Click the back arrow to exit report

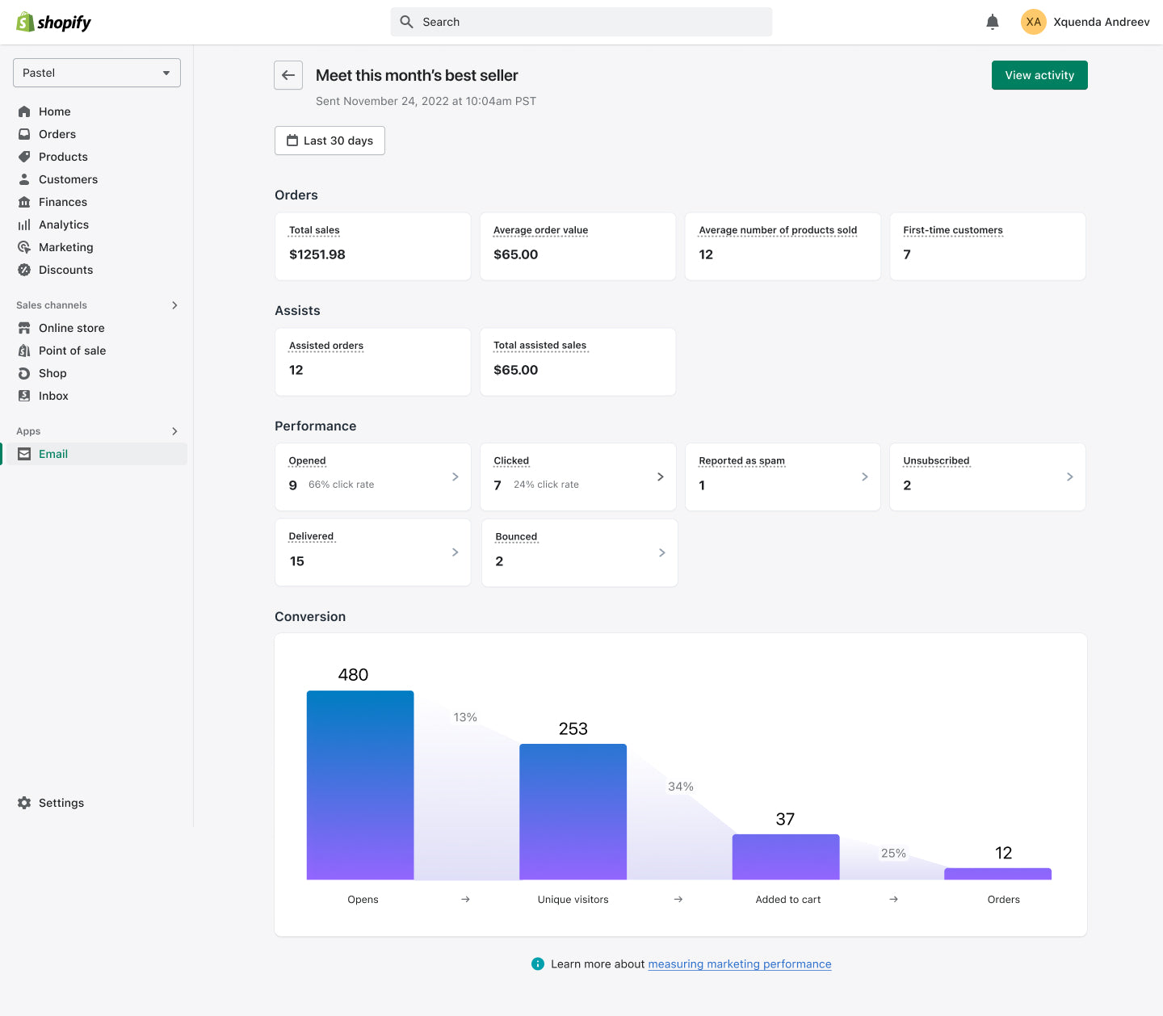288,75
